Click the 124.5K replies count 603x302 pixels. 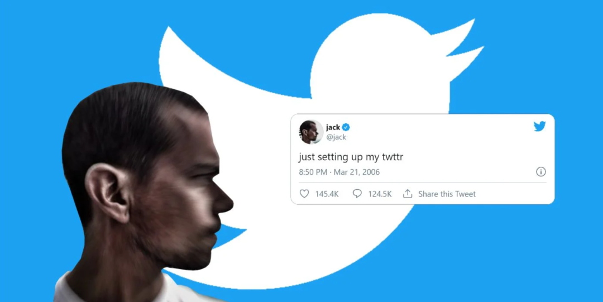380,194
